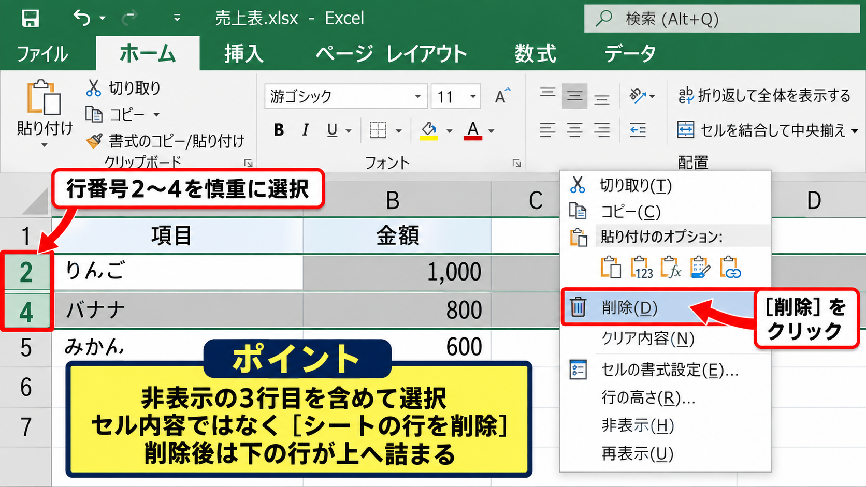Click the Save floppy disk icon
This screenshot has height=487, width=866.
30,19
